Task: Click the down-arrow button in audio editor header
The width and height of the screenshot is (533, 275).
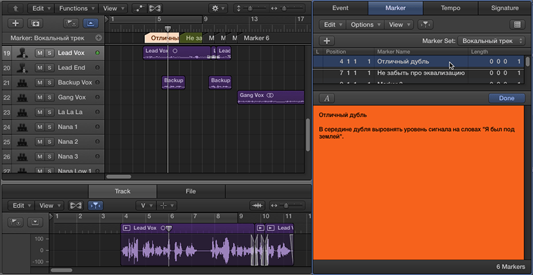Action: pos(35,222)
